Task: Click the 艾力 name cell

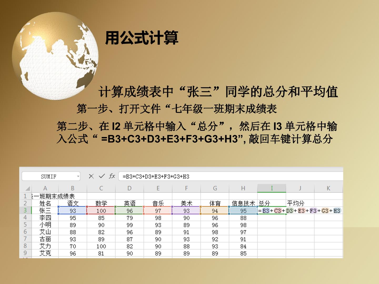Action: pos(45,246)
